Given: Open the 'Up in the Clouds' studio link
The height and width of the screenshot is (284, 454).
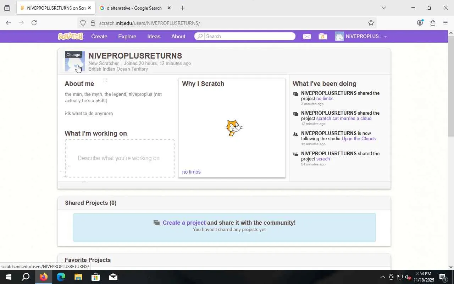Looking at the screenshot, I should click(359, 138).
